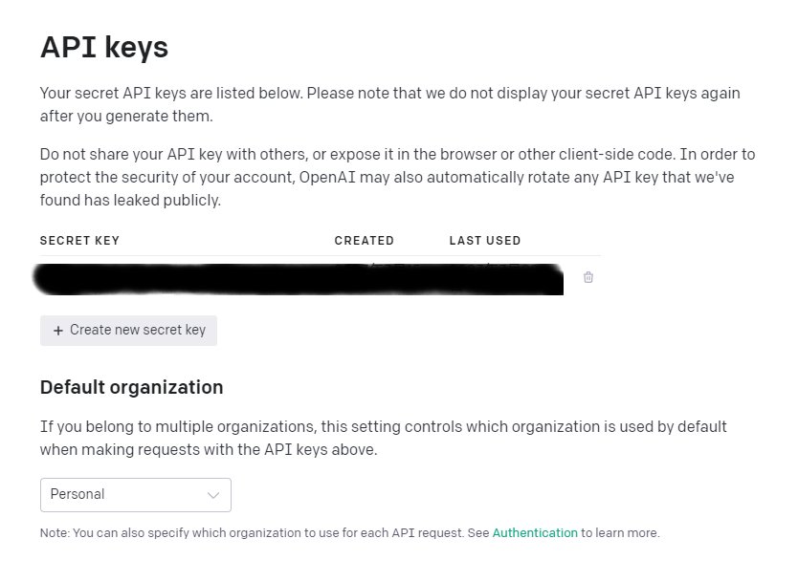
Task: Click the Default organization section heading
Action: pyautogui.click(x=131, y=387)
